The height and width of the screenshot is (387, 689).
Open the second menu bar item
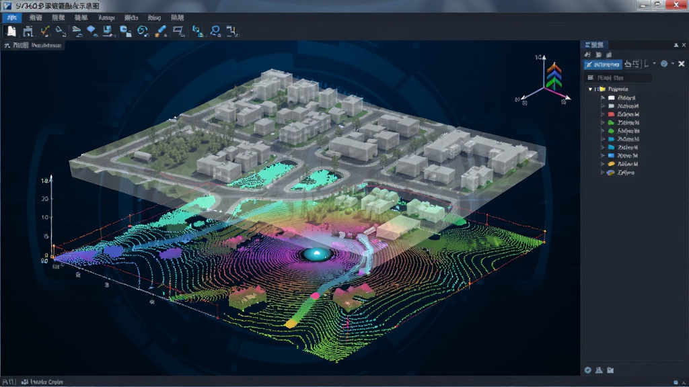tap(36, 17)
